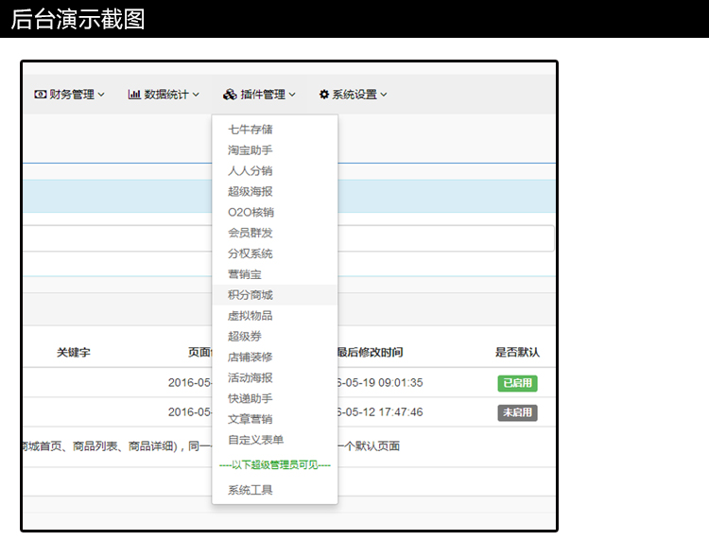Viewport: 709px width, 541px height.
Task: Open the 文章营销 plugin
Action: click(275, 419)
